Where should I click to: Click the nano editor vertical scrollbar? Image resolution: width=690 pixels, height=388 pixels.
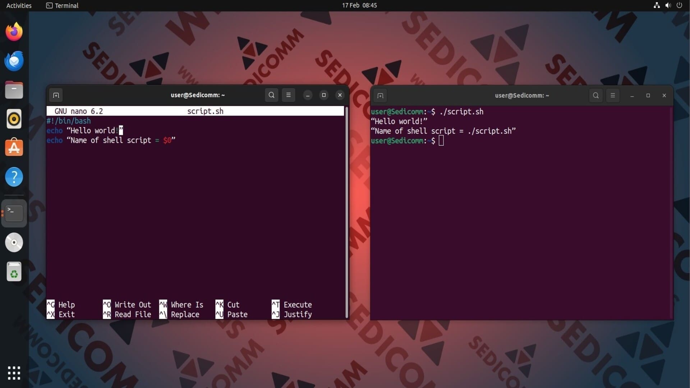[x=347, y=212]
